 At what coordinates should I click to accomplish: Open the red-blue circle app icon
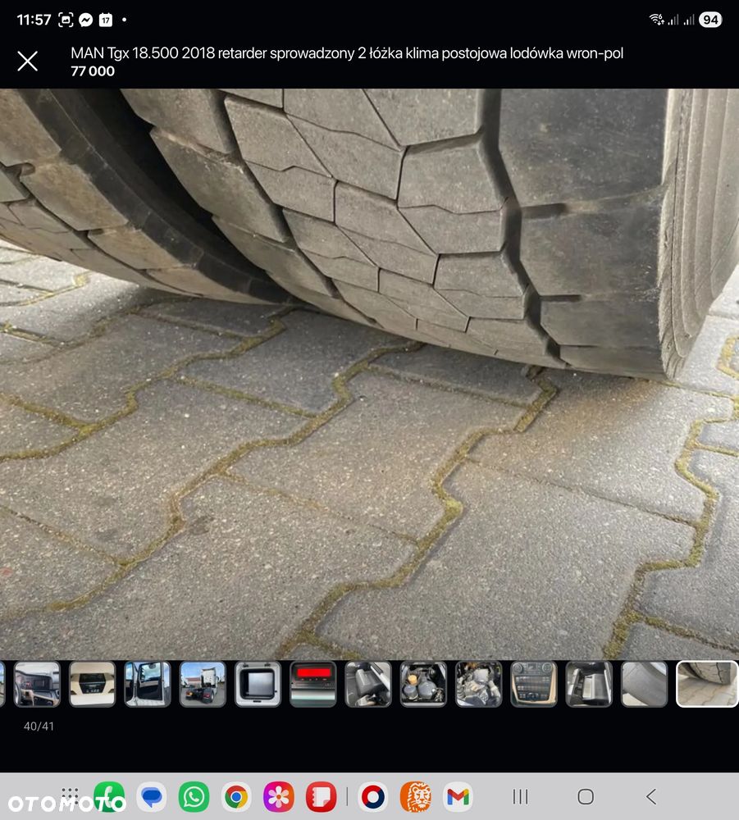point(373,797)
